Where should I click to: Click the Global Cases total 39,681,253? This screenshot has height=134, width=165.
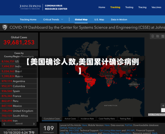[19, 42]
